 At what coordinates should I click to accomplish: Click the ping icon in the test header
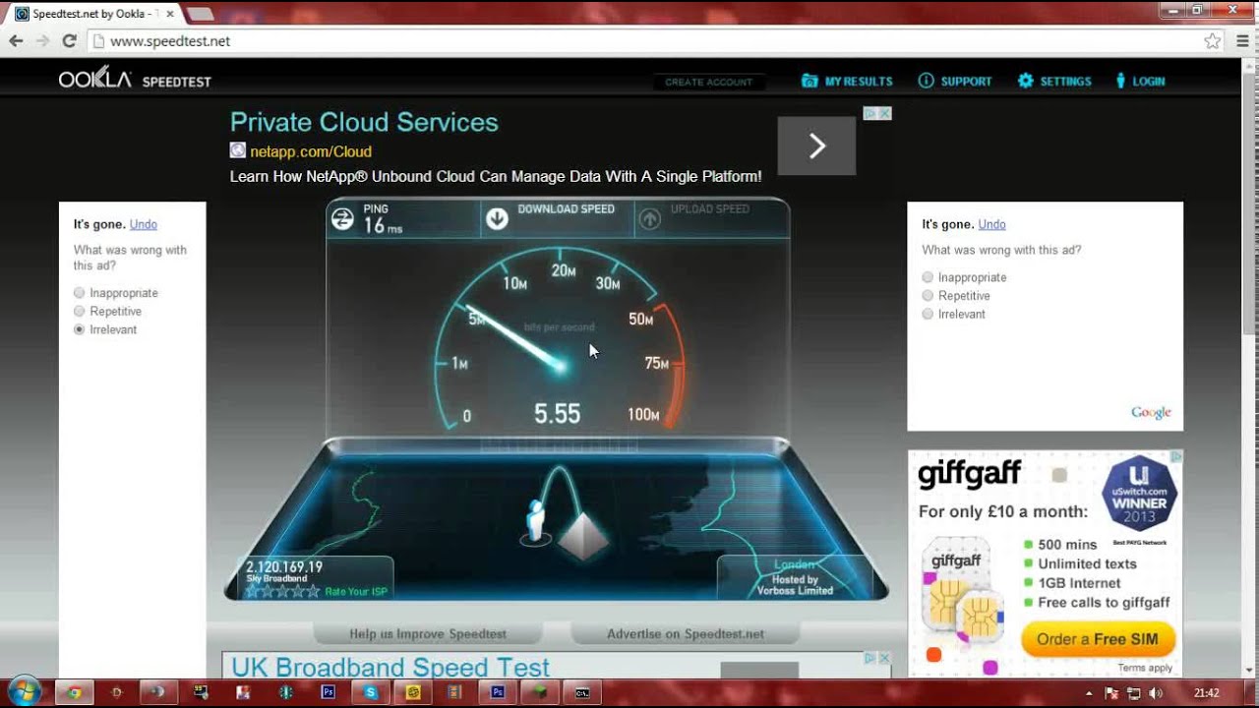(x=342, y=219)
